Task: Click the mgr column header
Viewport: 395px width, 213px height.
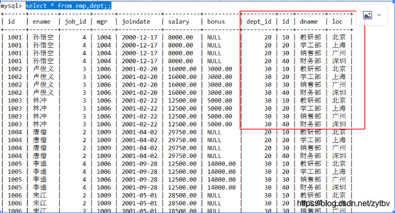Action: click(102, 22)
